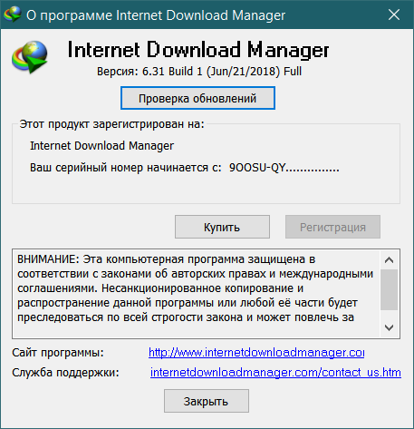Check for updates via Проверка обновлений
414x429 pixels.
[197, 98]
